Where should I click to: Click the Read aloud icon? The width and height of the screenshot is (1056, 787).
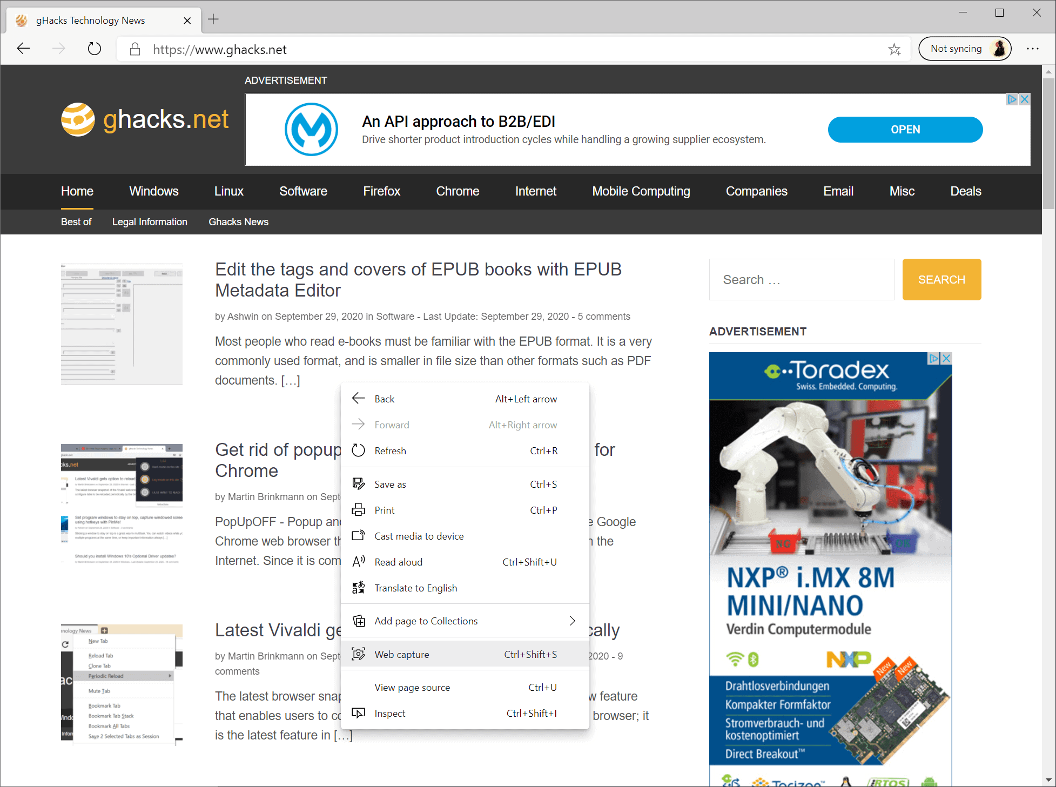(359, 562)
